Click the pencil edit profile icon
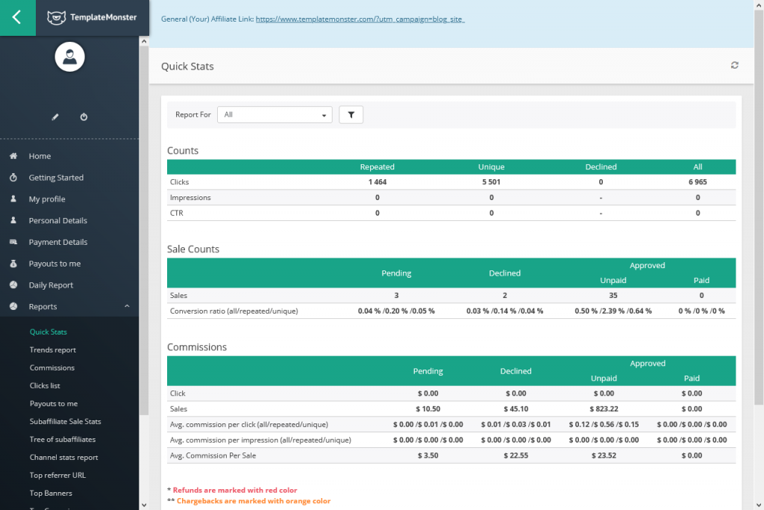The height and width of the screenshot is (510, 764). pyautogui.click(x=54, y=117)
